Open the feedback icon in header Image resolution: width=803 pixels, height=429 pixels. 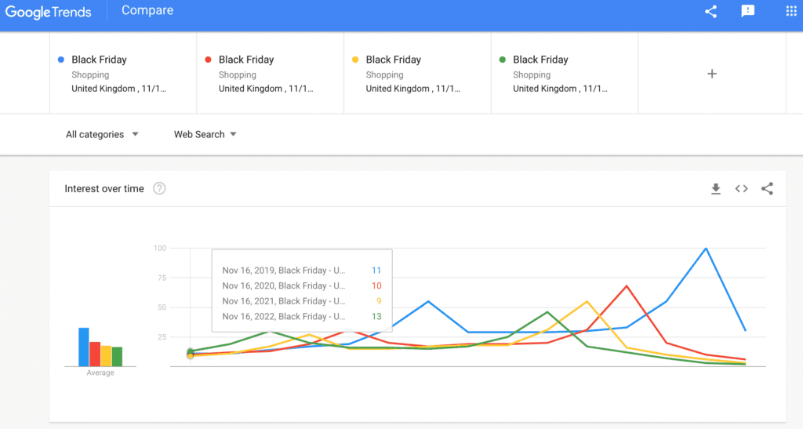[747, 12]
